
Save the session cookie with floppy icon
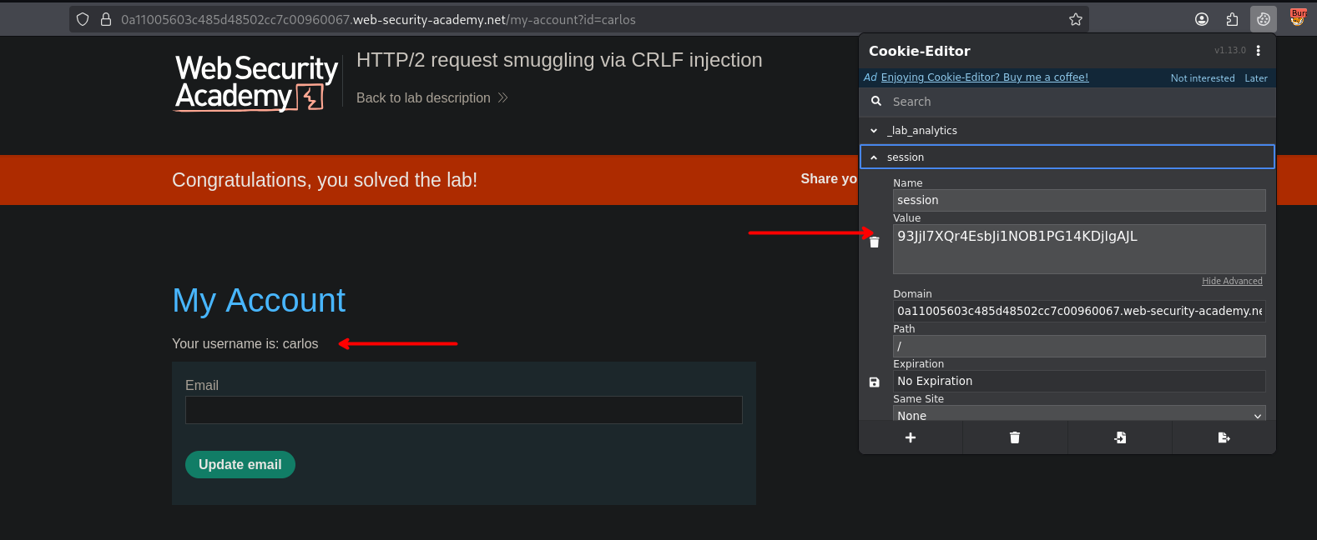point(874,382)
